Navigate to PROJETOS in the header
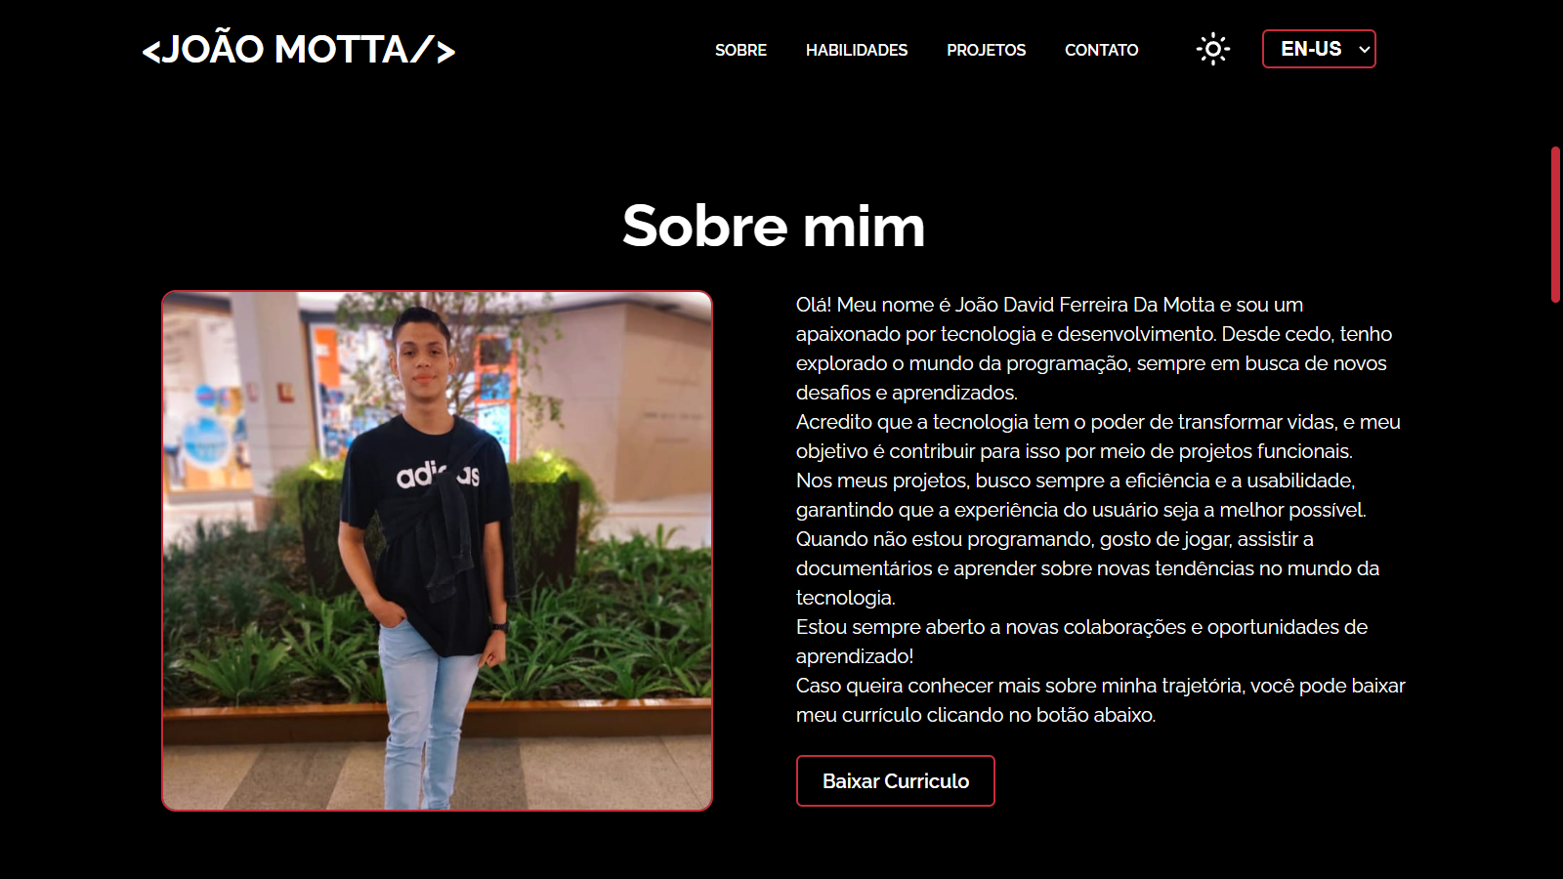 [986, 50]
